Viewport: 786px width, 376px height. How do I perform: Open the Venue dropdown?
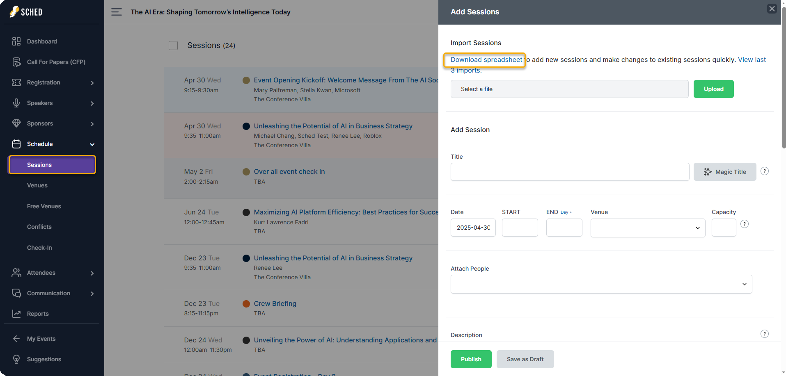click(648, 228)
